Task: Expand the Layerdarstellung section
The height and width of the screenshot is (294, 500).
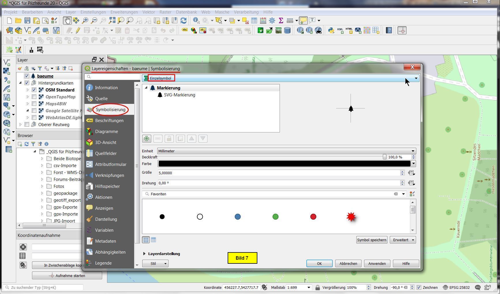Action: pos(145,254)
